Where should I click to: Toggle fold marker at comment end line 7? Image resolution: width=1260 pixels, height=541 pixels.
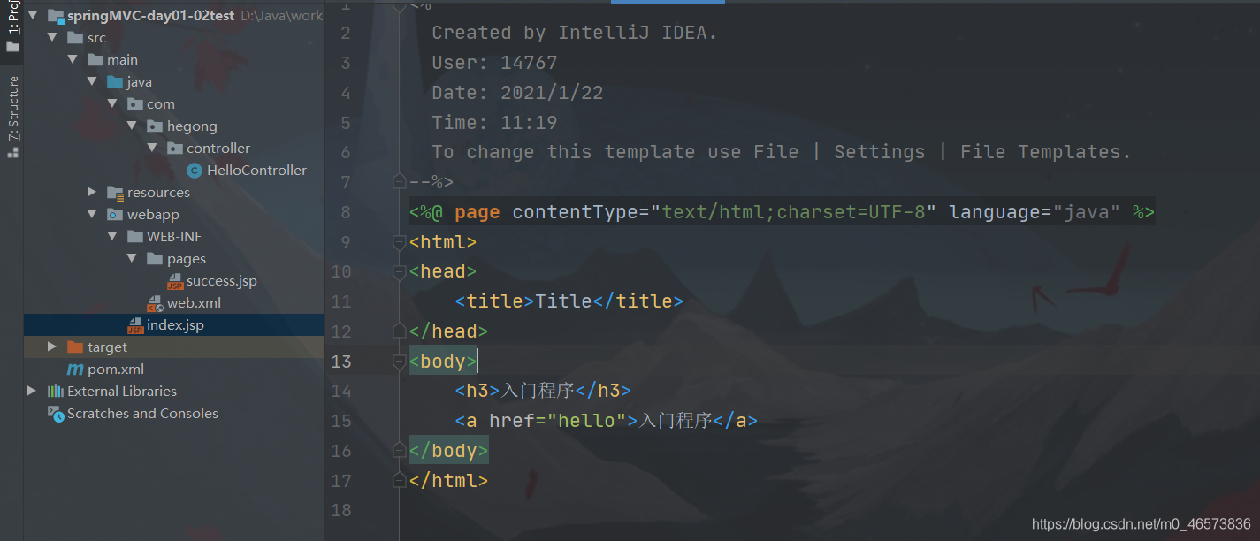tap(399, 182)
